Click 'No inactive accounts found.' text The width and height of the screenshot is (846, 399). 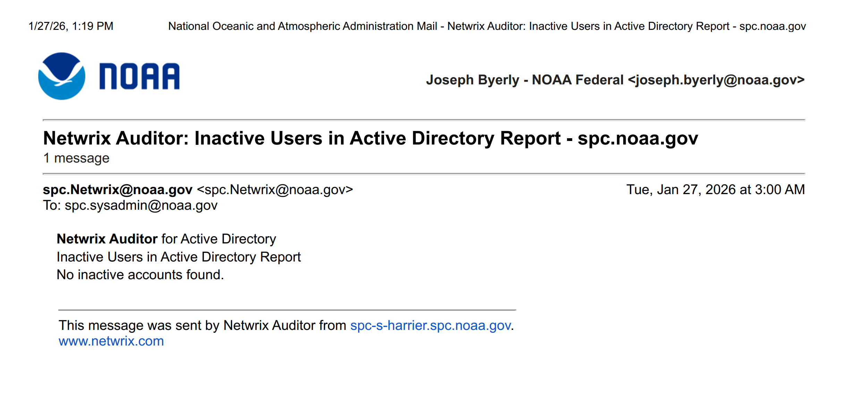point(140,275)
